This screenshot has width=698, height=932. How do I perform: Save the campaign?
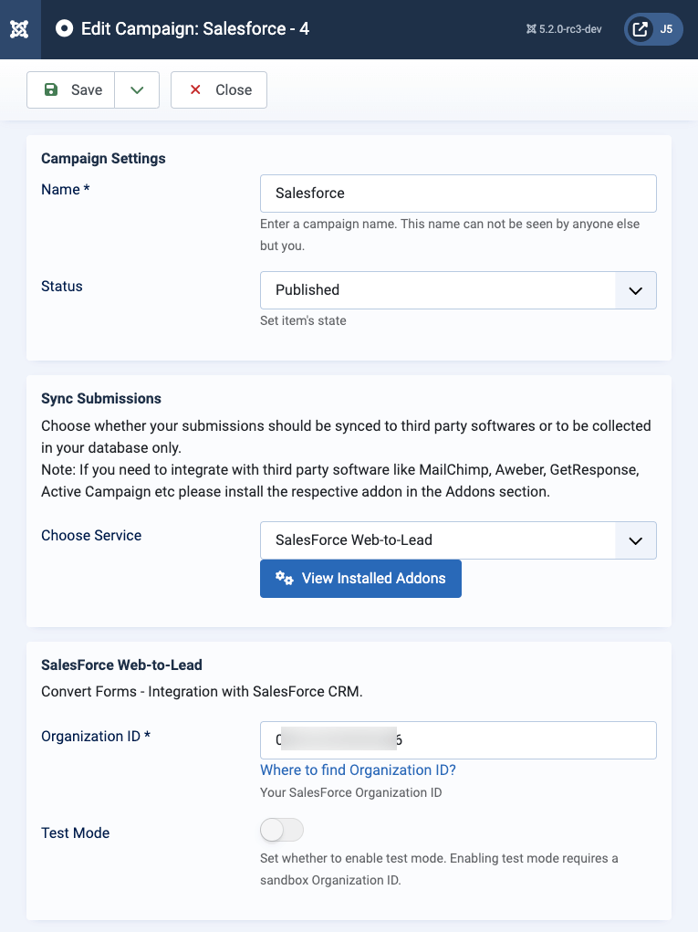70,89
